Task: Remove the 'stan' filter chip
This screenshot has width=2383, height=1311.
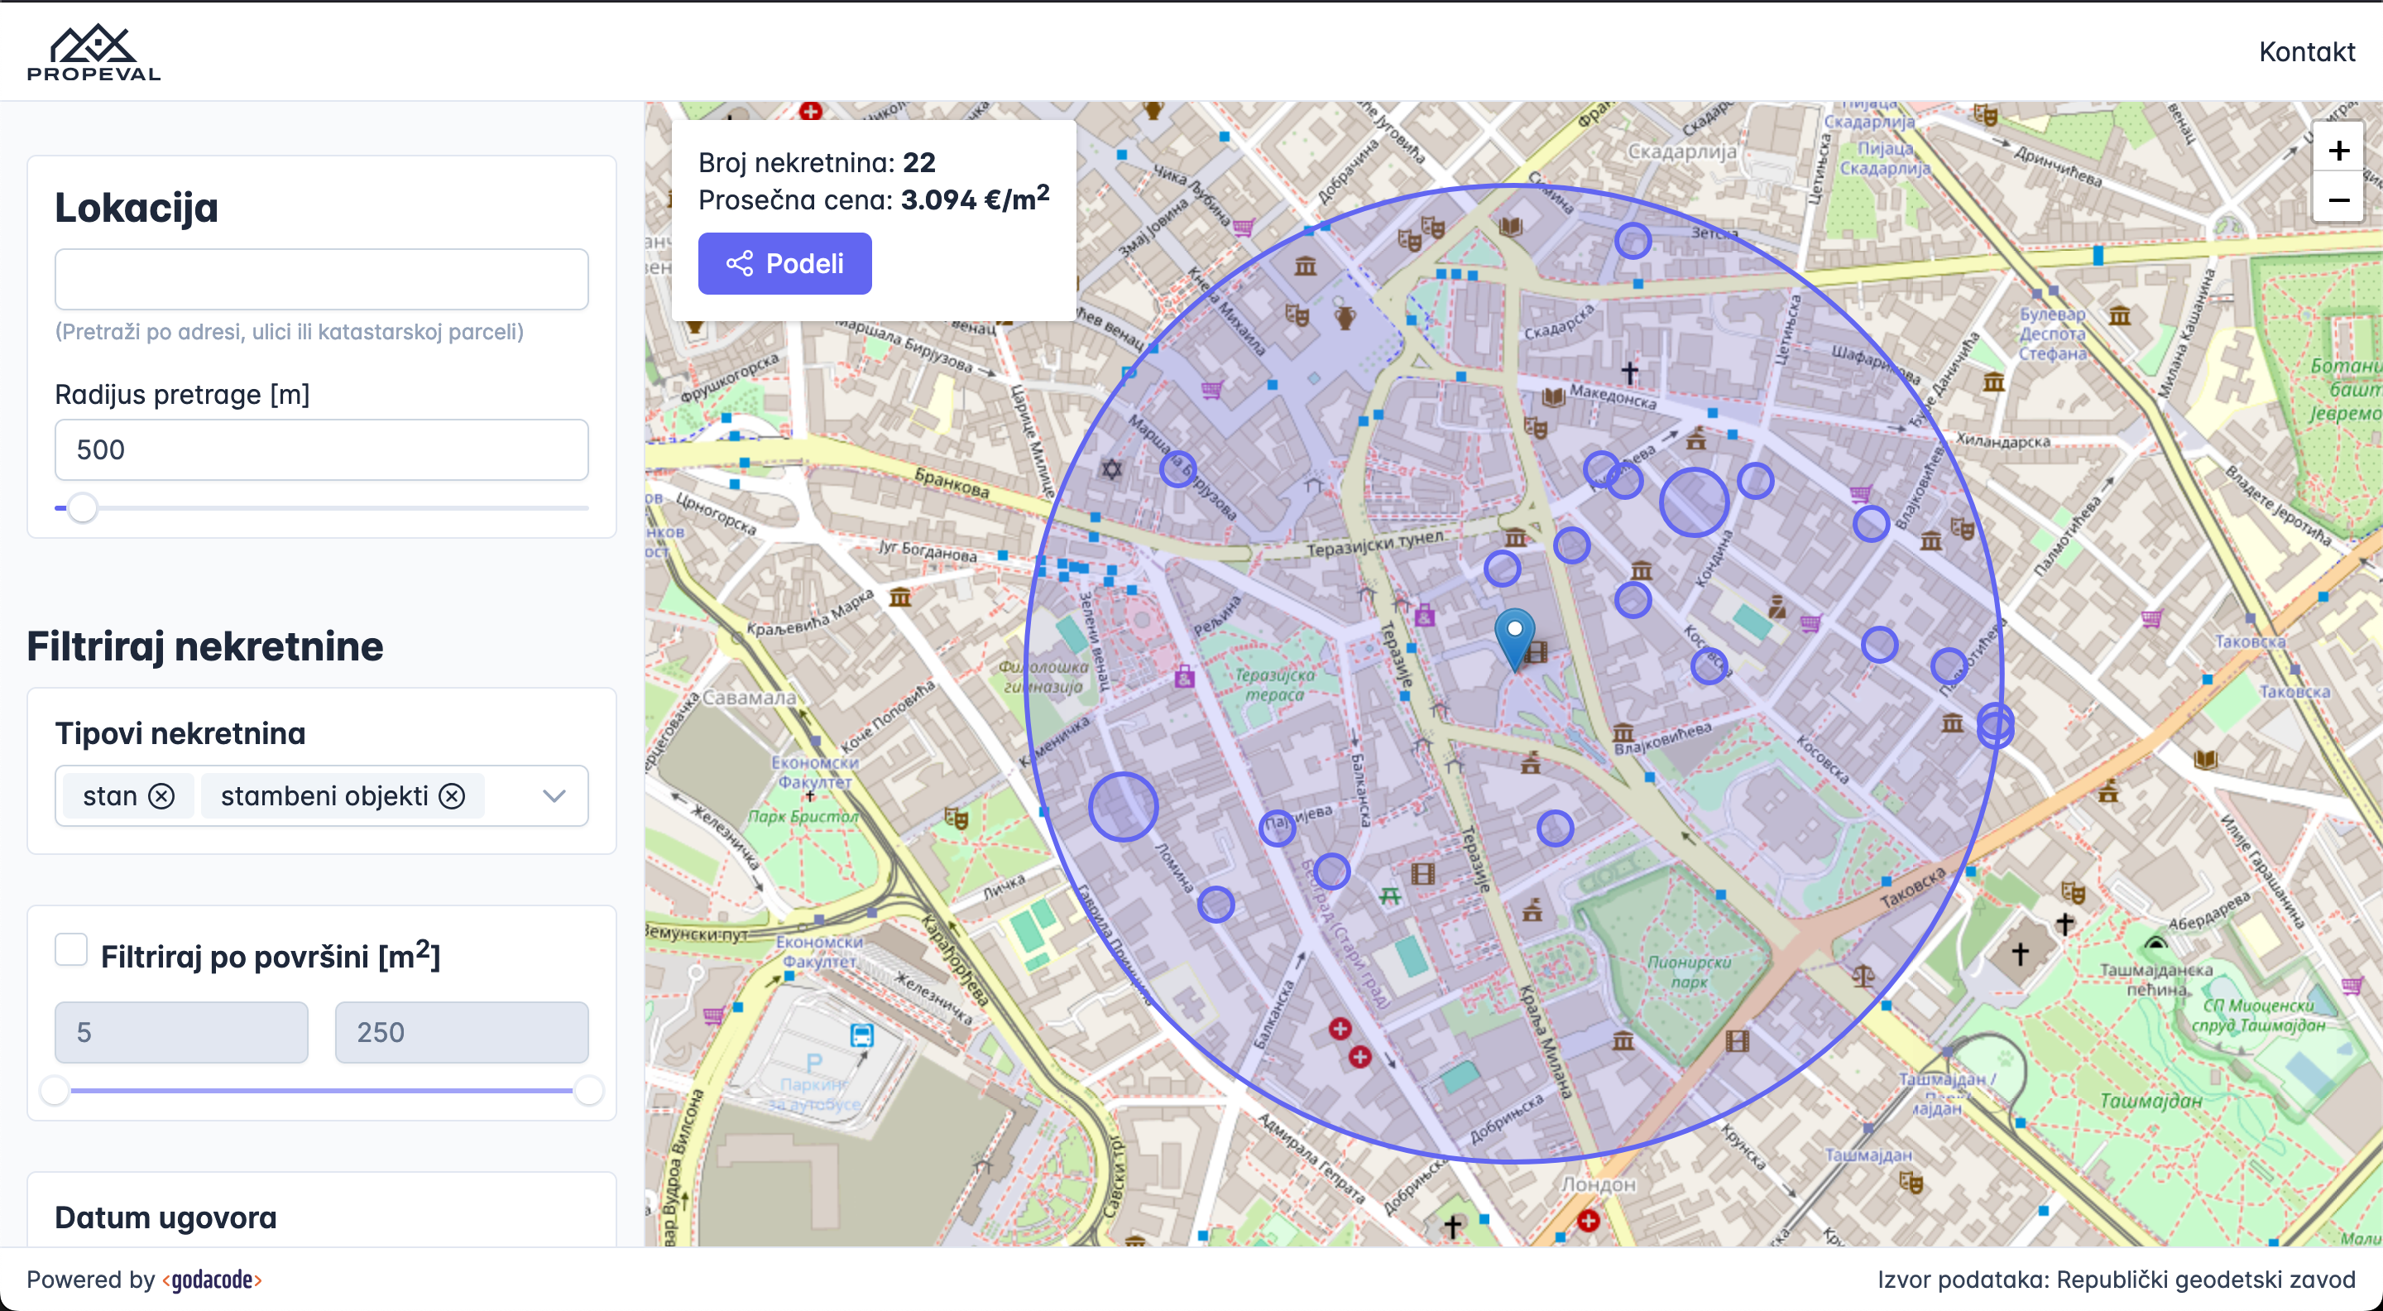Action: [163, 795]
